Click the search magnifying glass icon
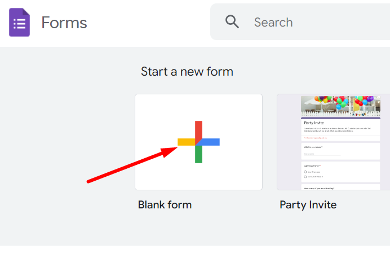390x253 pixels. [x=233, y=22]
